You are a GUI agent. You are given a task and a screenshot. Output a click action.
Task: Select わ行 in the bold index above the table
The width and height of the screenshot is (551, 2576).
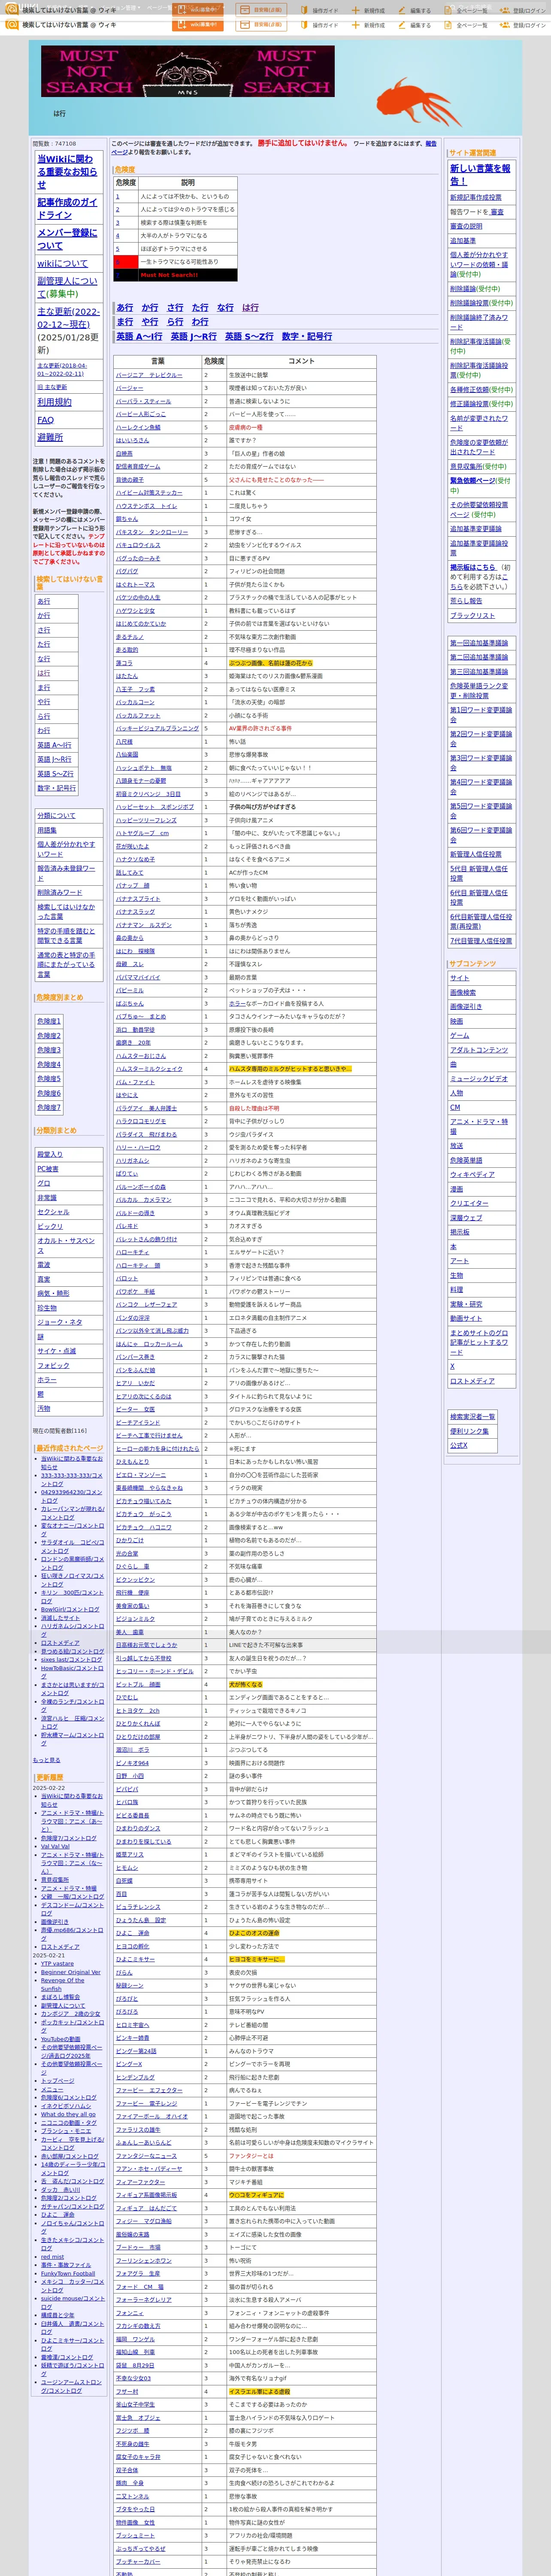click(200, 322)
